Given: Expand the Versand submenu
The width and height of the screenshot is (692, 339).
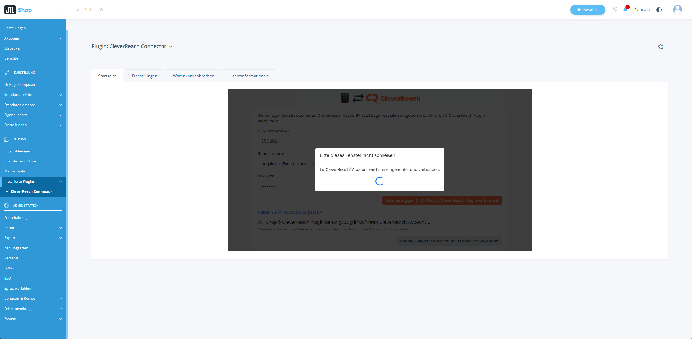Looking at the screenshot, I should 33,258.
